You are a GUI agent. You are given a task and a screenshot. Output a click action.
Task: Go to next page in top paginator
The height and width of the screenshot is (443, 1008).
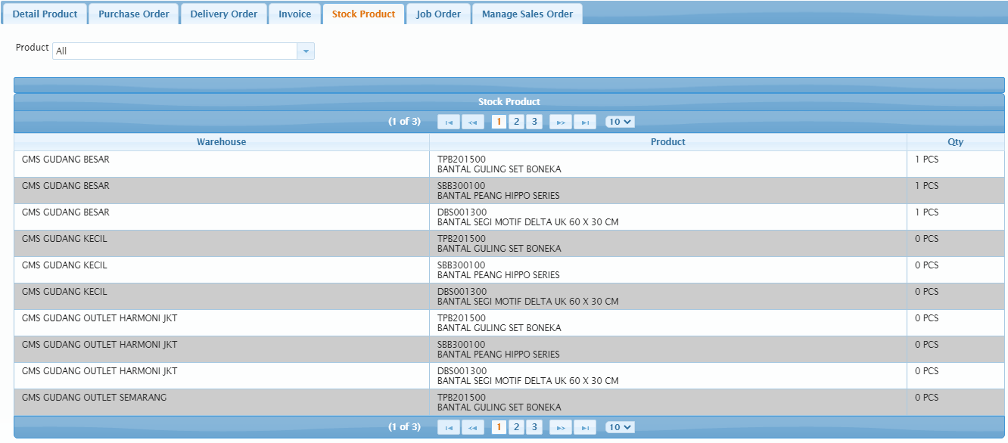(561, 122)
